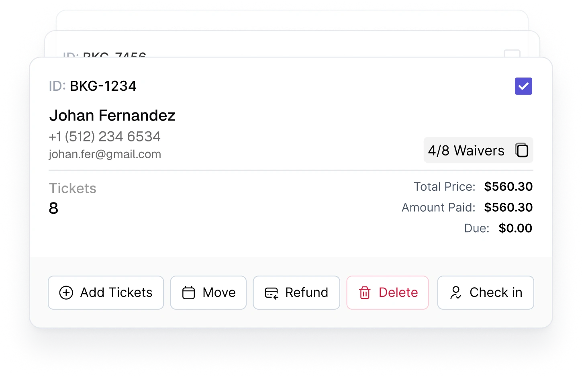Click the customer name Johan Fernandez

click(112, 116)
